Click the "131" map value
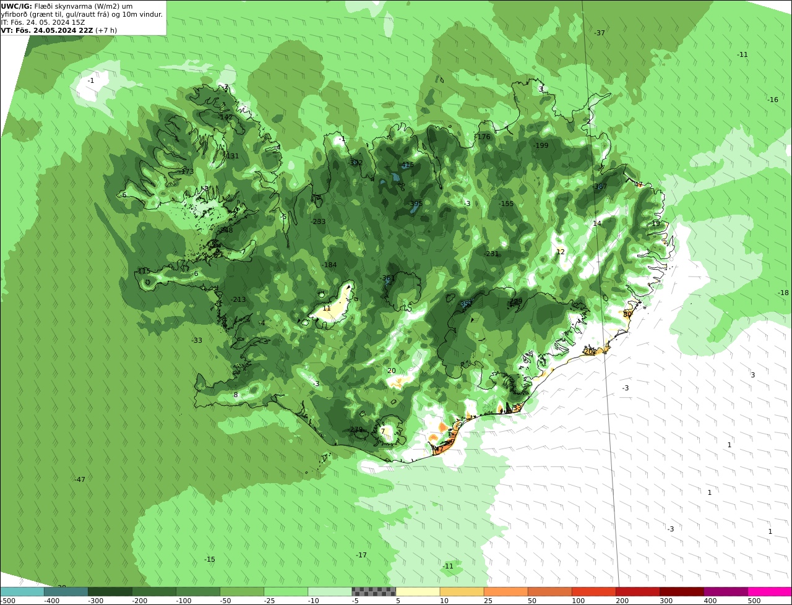This screenshot has width=792, height=605. tap(232, 157)
